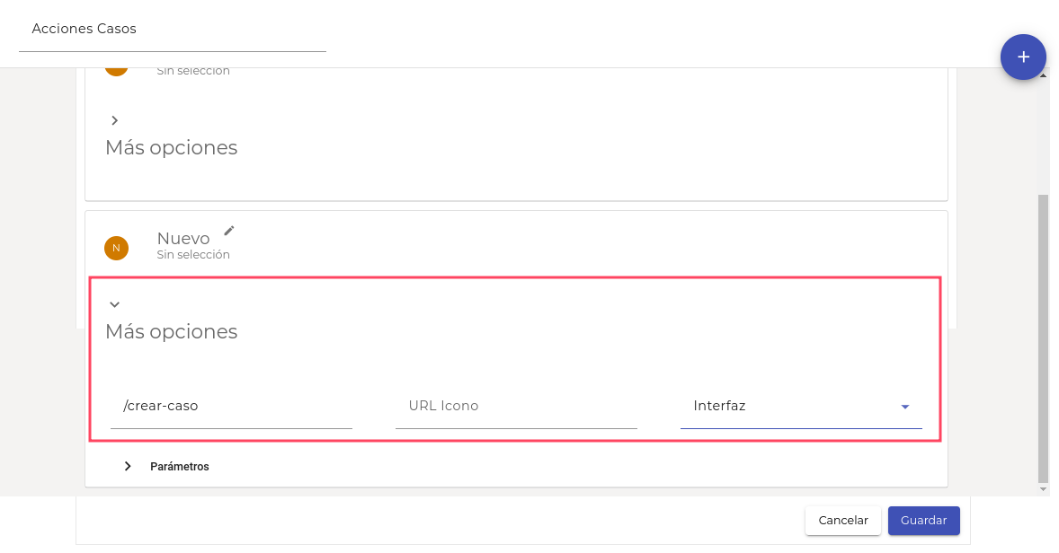Click the blue plus add button
The image size is (1059, 553).
pos(1023,57)
